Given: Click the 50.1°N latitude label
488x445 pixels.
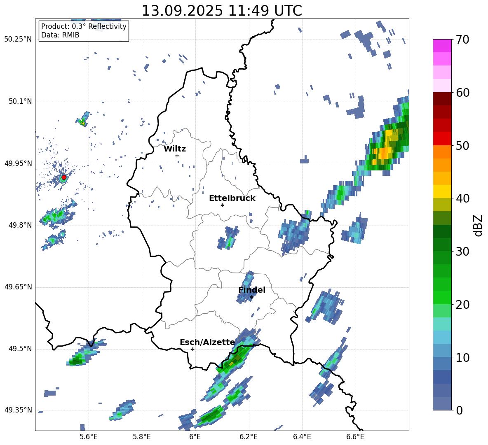Looking at the screenshot, I should point(20,101).
